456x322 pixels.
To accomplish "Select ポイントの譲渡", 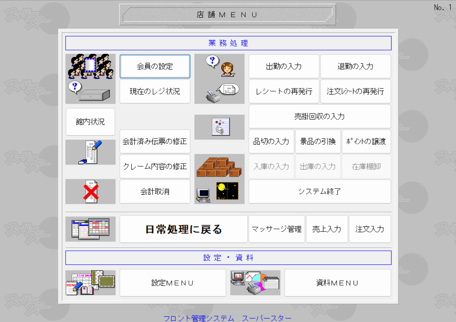I will [366, 141].
